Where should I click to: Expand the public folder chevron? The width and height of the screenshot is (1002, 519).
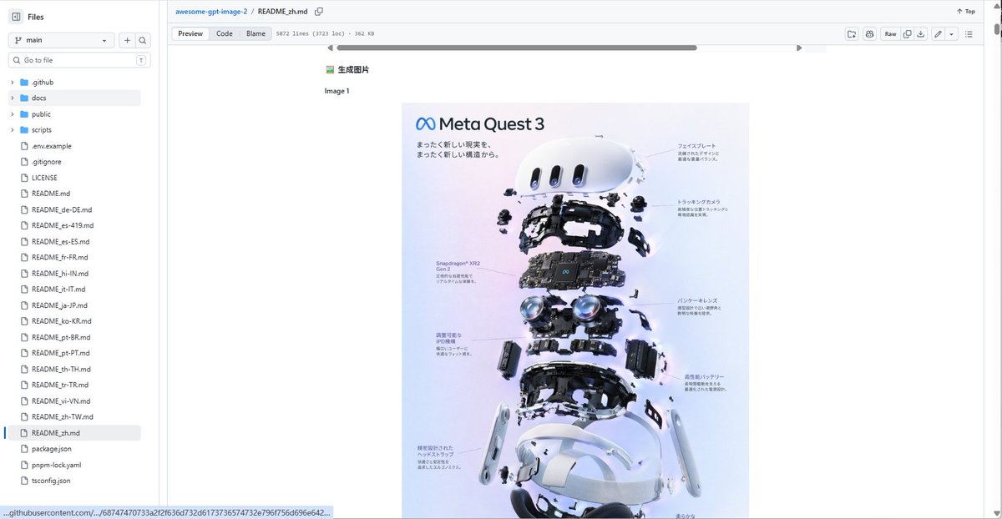click(x=13, y=114)
